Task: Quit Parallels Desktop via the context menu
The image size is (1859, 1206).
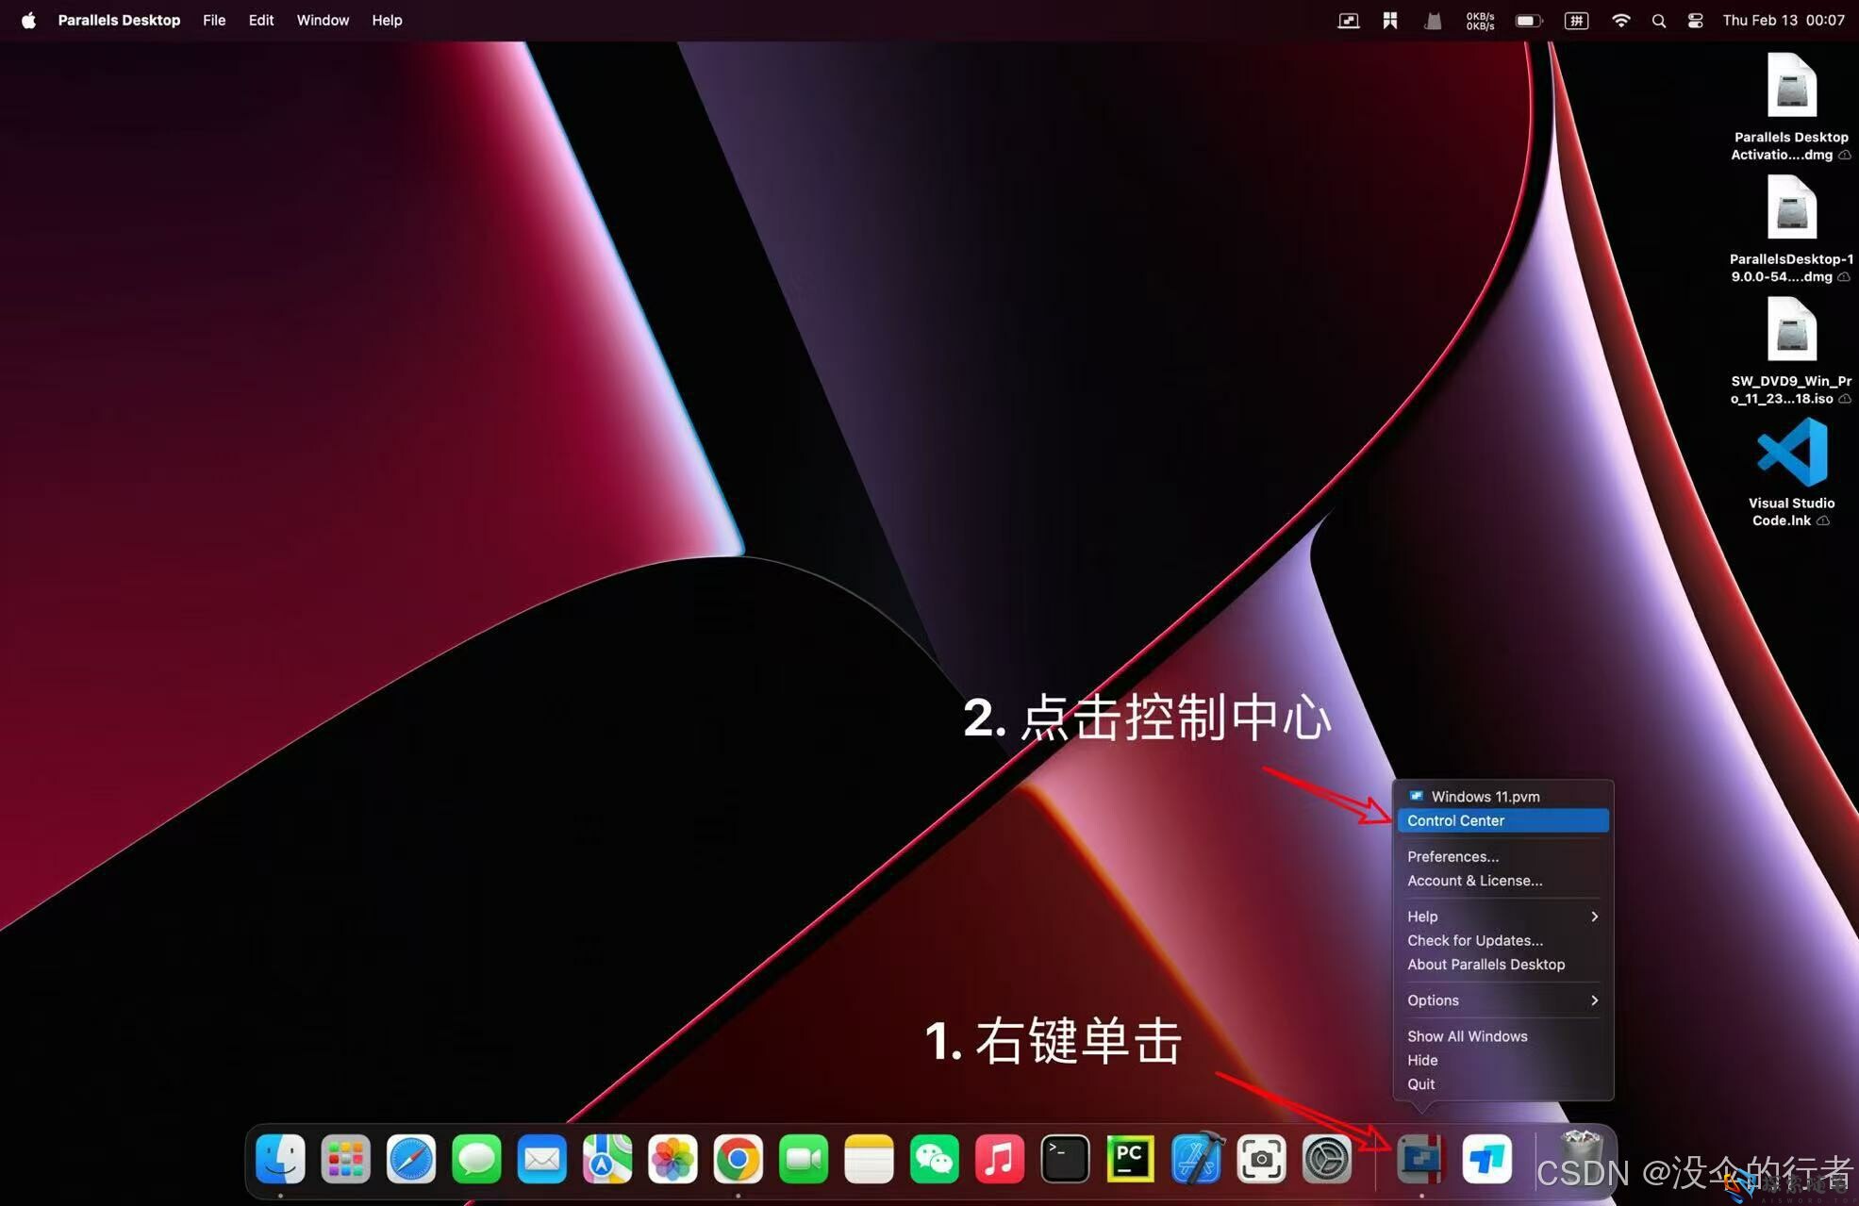Action: (1421, 1083)
